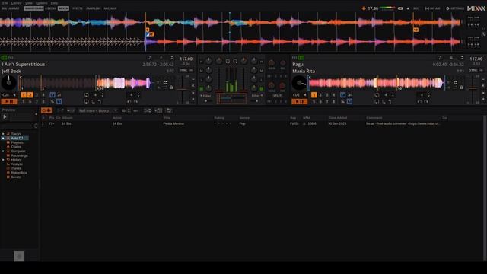Click right deck keylock lock icon
This screenshot has width=487, height=274.
[x=462, y=88]
